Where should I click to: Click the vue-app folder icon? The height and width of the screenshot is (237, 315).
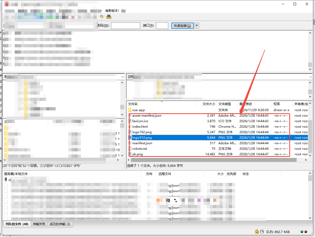pos(130,110)
